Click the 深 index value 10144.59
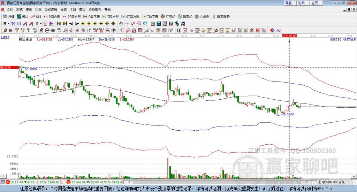 coord(79,182)
